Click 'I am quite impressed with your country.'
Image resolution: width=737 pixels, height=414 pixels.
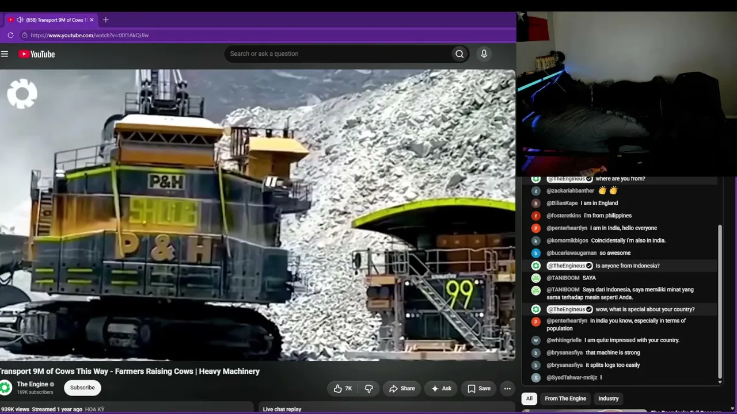pos(632,340)
